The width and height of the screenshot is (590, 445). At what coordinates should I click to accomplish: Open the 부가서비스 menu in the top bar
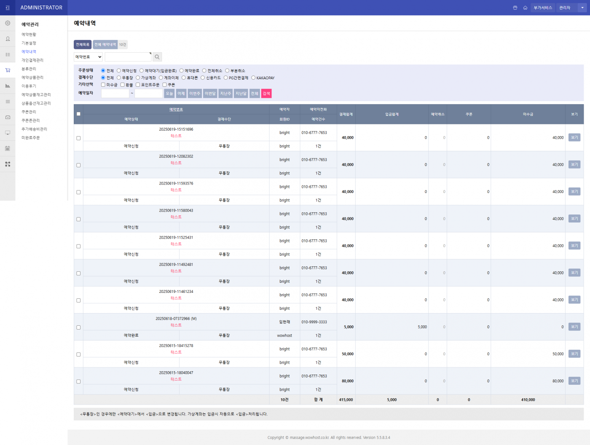[x=542, y=8]
